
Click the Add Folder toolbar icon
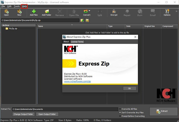47,13
